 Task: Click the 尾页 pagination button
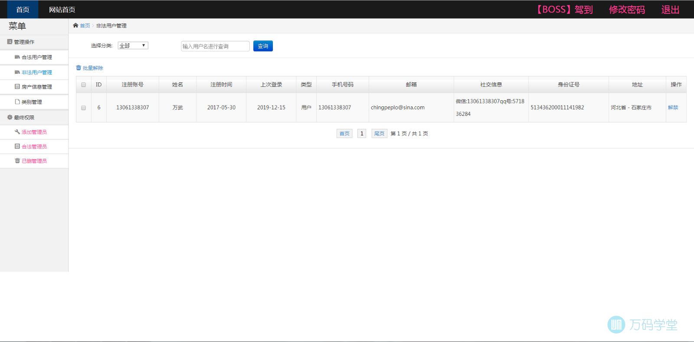pos(379,134)
